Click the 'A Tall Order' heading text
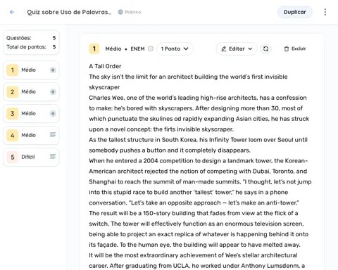 click(x=105, y=66)
